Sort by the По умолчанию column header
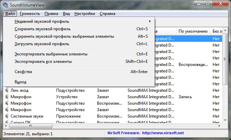 (193, 31)
